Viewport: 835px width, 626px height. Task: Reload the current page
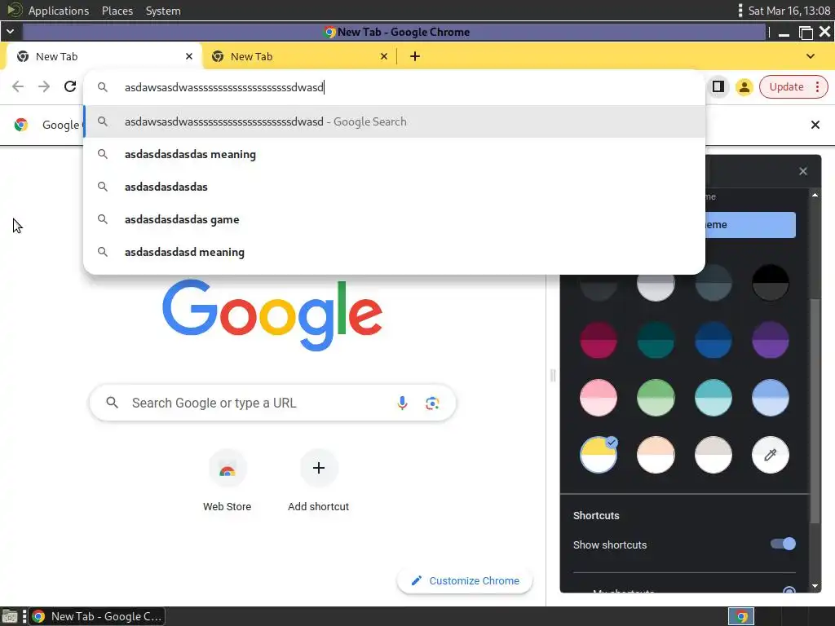point(70,86)
